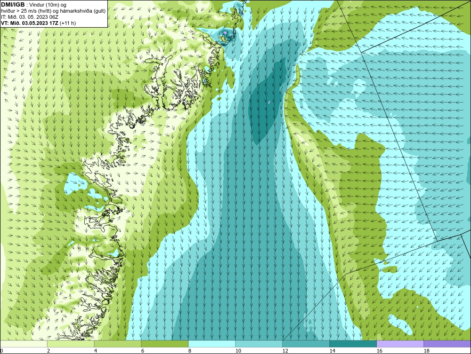
Task: Click the 'VT: Mið. 03.05.2023 17Z' valid time
Action: click(30, 23)
